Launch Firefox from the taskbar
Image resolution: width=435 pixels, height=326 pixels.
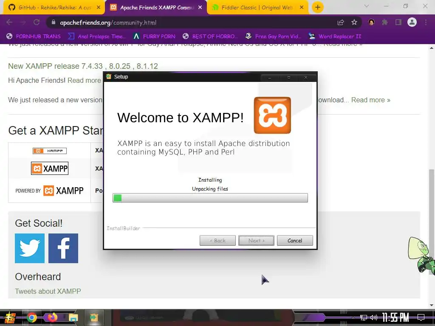(52, 318)
